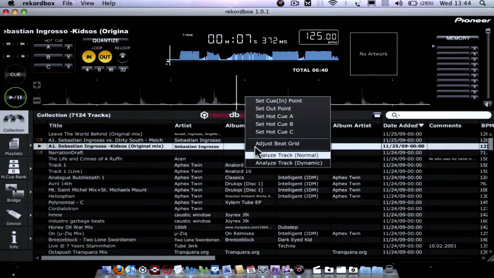Expand the Bridge sidebar arrow
This screenshot has height=278, width=494.
point(30,192)
